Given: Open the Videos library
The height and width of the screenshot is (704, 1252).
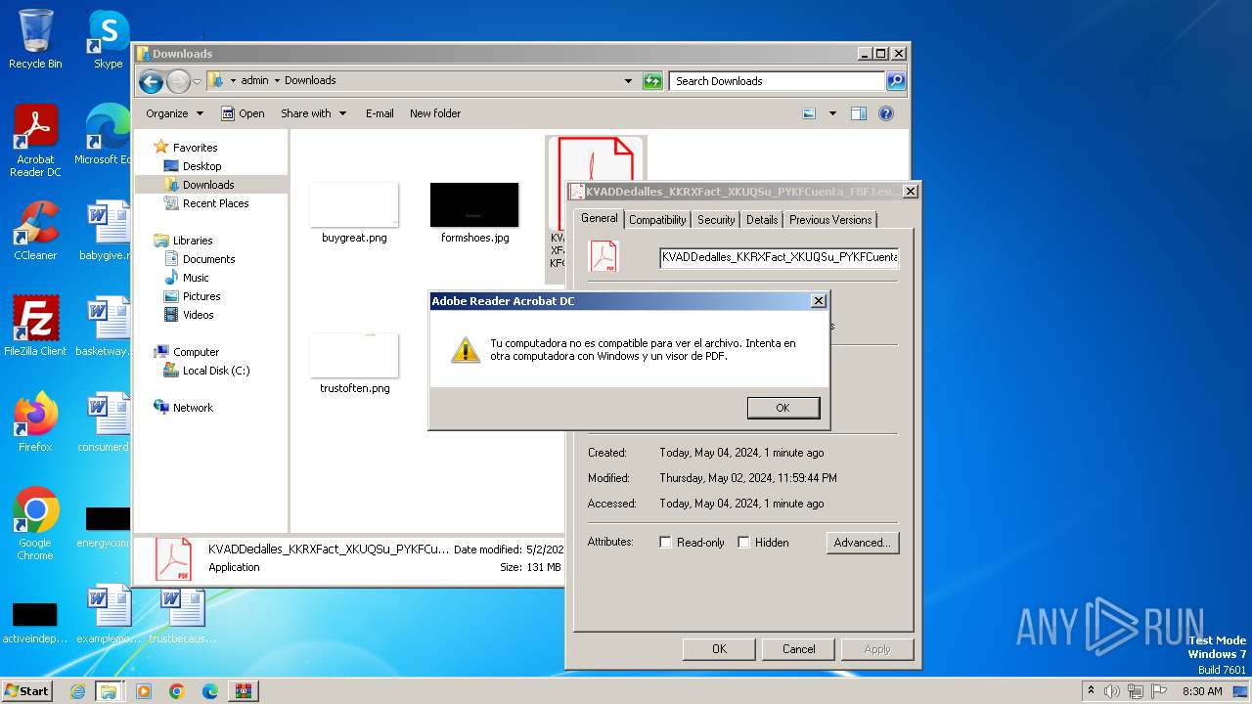Looking at the screenshot, I should click(x=198, y=315).
